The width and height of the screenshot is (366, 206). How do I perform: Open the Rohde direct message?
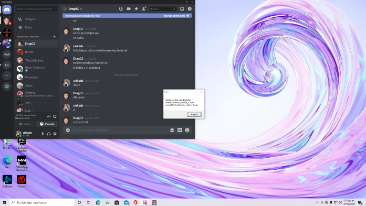click(37, 52)
